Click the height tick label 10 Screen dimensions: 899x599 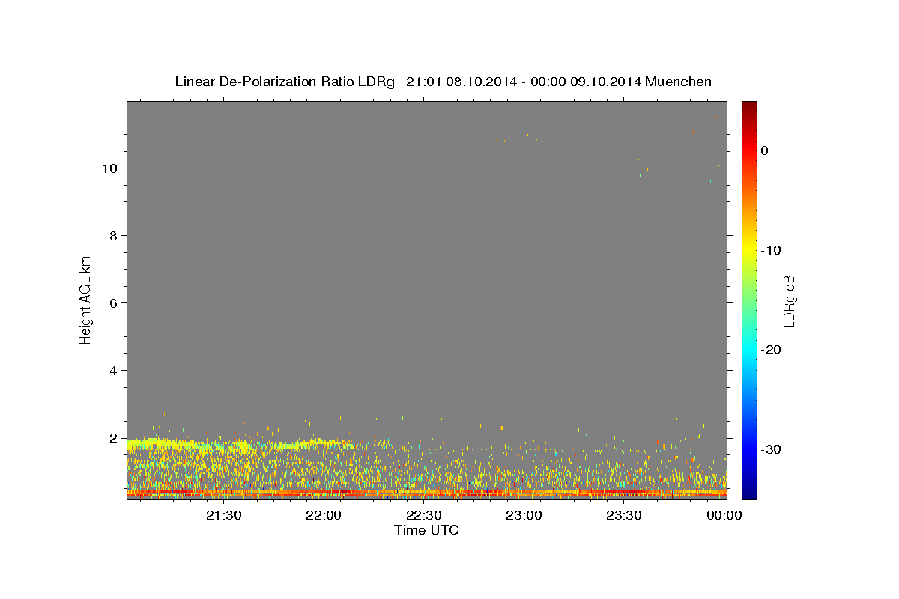coord(110,168)
